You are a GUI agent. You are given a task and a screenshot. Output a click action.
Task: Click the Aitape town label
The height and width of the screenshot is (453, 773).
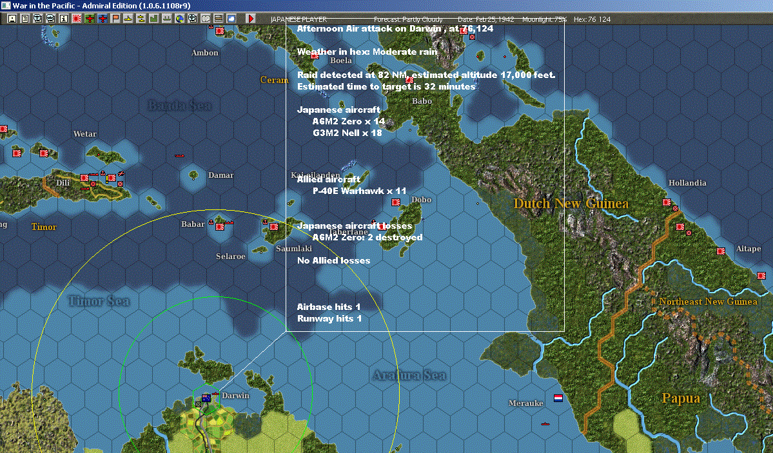click(749, 249)
